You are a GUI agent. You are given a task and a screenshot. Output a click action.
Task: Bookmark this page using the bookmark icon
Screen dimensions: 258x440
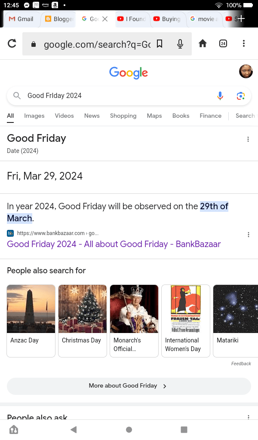pos(160,43)
